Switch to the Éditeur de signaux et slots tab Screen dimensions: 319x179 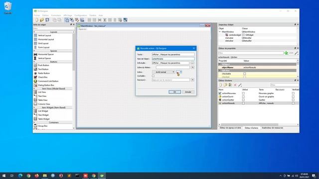(x=230, y=128)
